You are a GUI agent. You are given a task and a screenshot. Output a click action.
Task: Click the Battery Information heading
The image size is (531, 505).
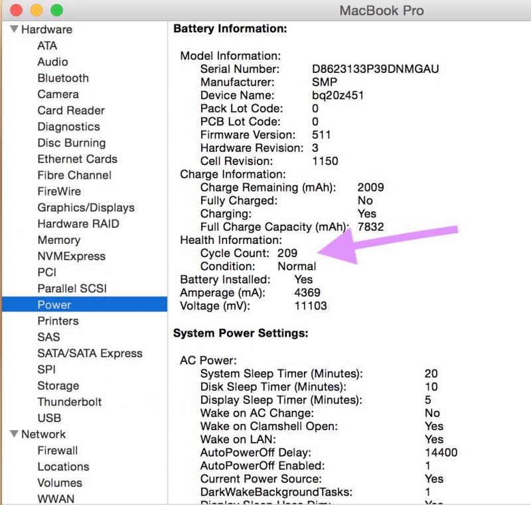(230, 28)
